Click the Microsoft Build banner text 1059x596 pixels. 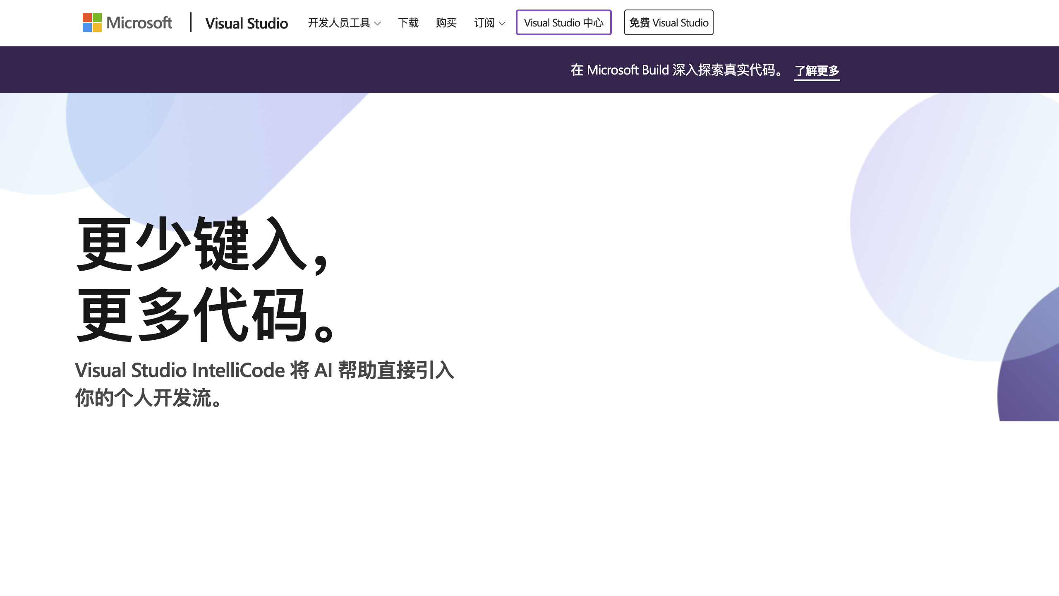pos(678,70)
